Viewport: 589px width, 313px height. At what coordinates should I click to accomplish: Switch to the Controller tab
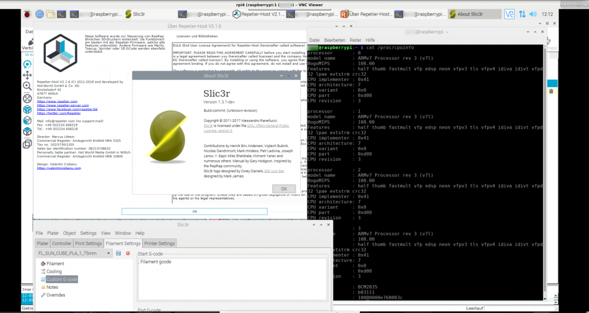62,244
